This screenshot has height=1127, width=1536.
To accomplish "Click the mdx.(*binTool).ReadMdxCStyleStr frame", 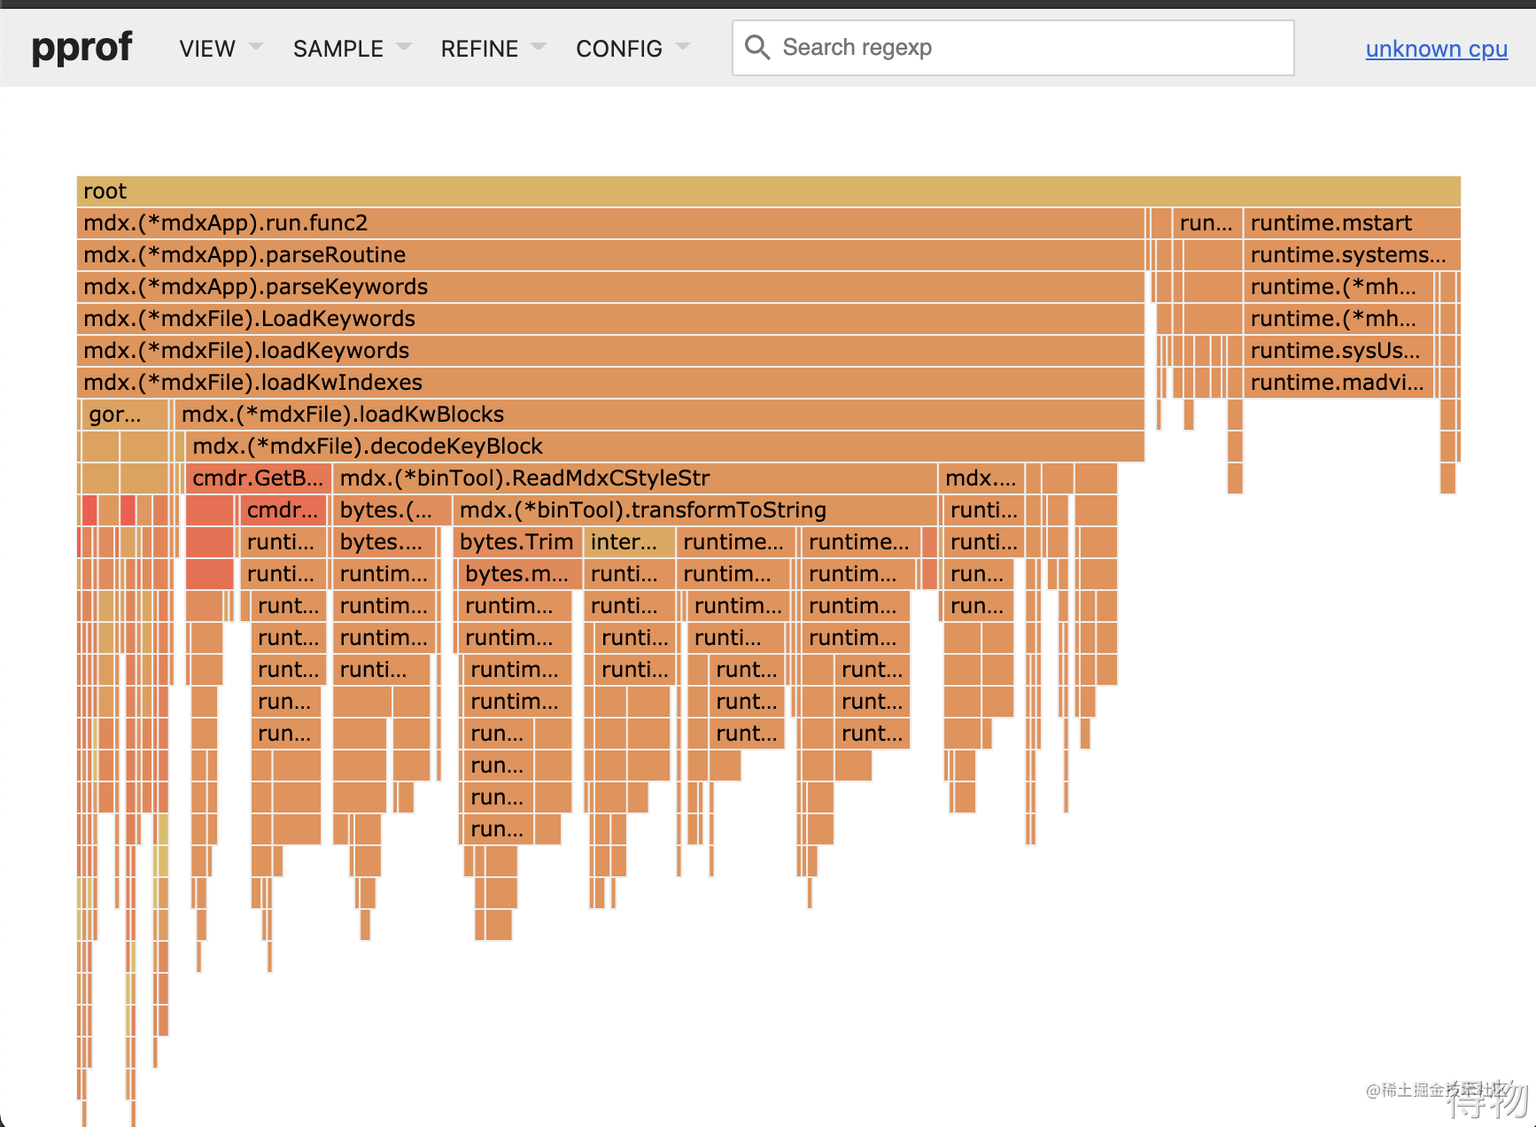I will (x=635, y=478).
